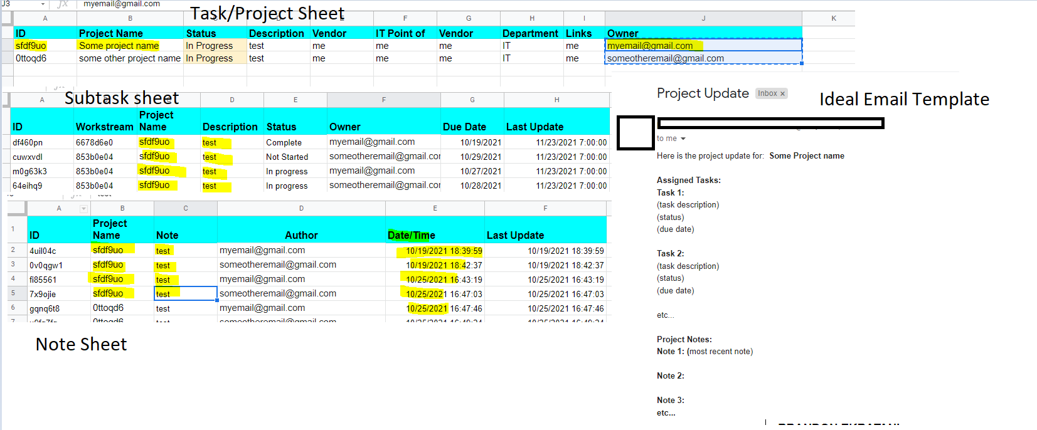
Task: Open the J3 name box dropdown arrow
Action: pyautogui.click(x=43, y=4)
